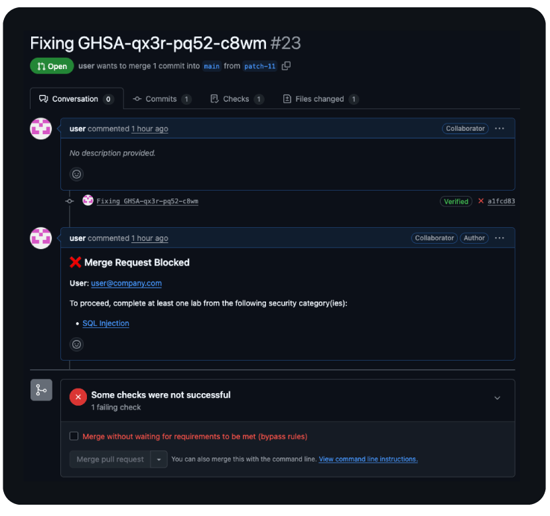Click the Merge pull request button
This screenshot has height=516, width=550.
point(110,459)
